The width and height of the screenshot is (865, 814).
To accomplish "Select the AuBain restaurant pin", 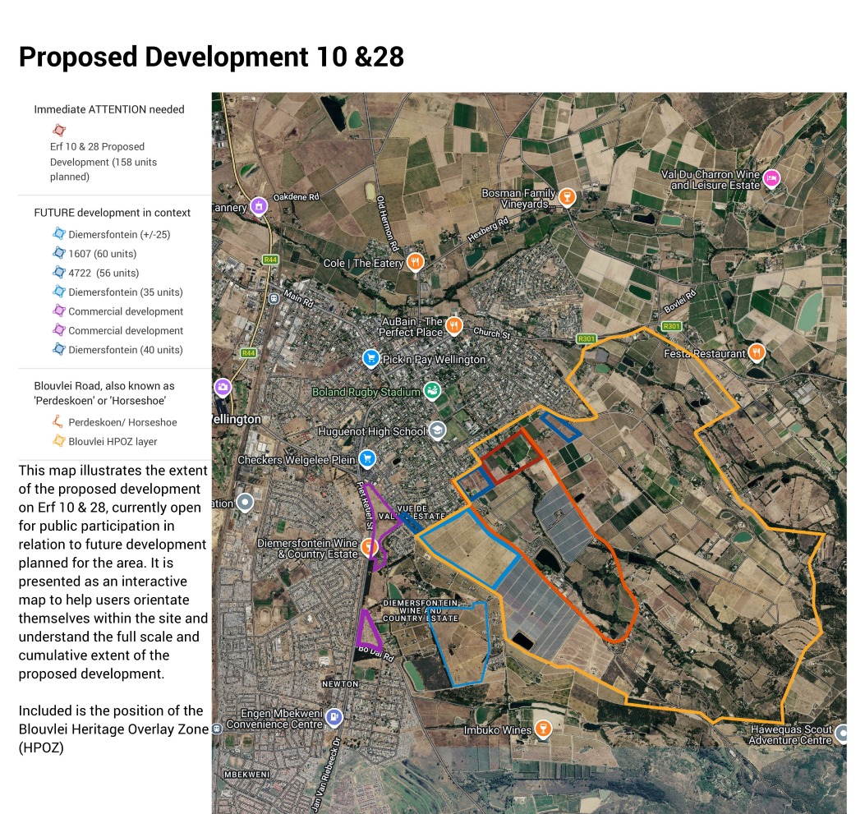I will pos(454,325).
